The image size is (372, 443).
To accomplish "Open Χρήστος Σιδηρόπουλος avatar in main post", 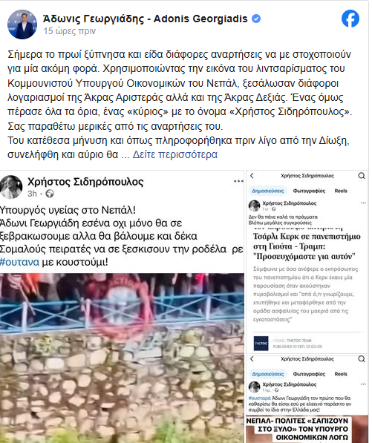I will (11, 187).
